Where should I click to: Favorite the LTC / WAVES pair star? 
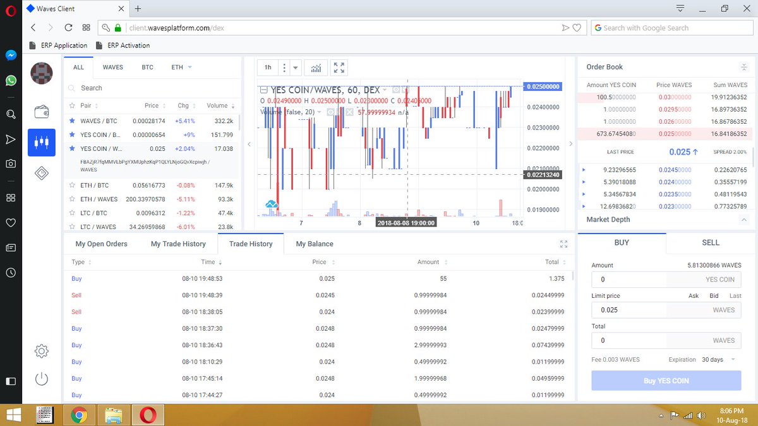pos(72,227)
